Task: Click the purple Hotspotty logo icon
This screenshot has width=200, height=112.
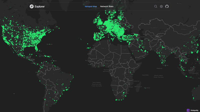Action: 188,110
